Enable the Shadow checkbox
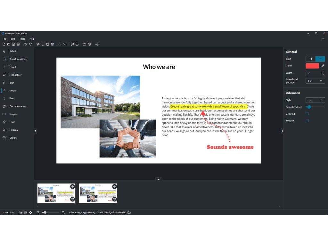The image size is (328, 246). pos(307,121)
